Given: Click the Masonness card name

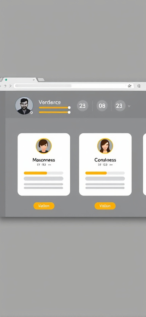Looking at the screenshot, I should [44, 160].
